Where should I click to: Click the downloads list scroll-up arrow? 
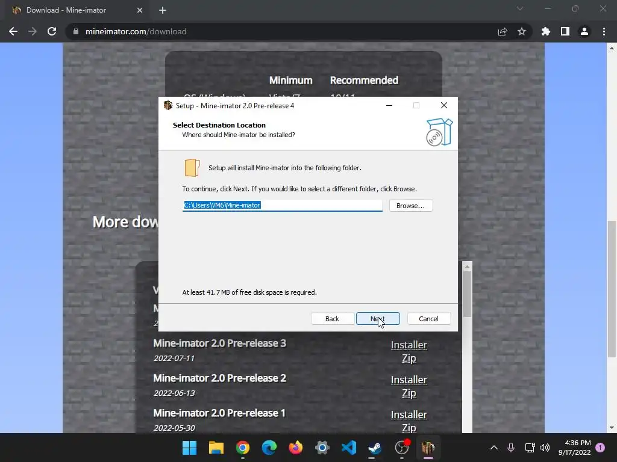tap(467, 266)
